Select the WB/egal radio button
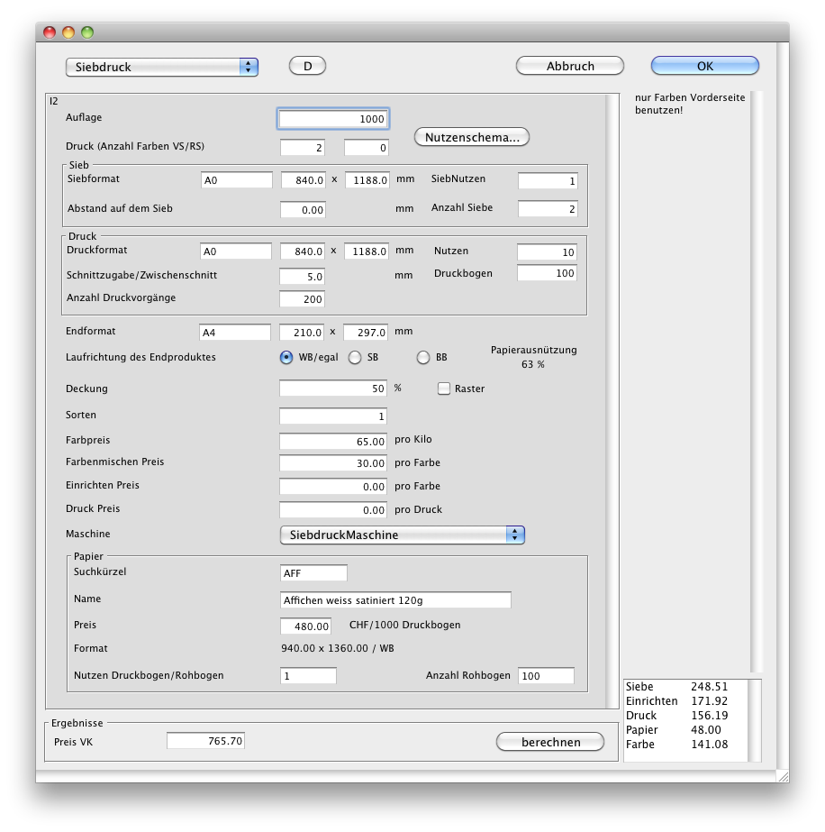The width and height of the screenshot is (825, 832). [287, 358]
